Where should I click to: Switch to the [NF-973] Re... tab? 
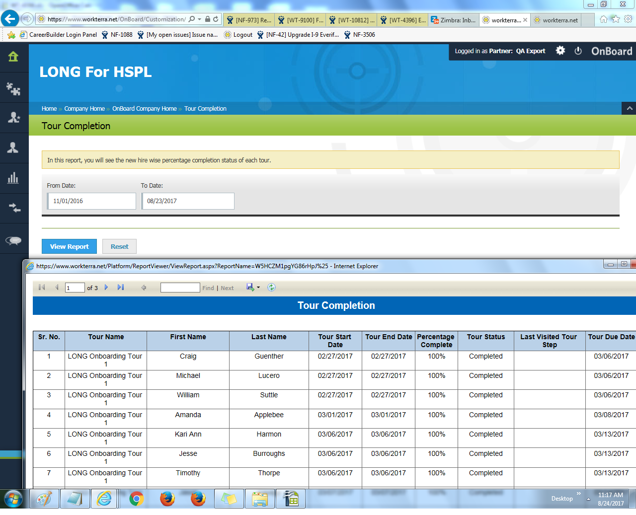[x=248, y=20]
